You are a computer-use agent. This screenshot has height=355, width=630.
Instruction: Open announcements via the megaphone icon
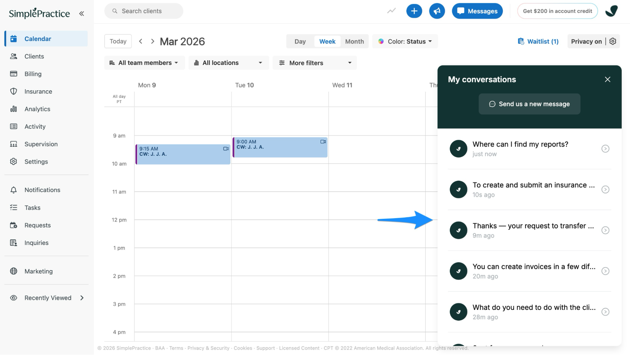[437, 11]
